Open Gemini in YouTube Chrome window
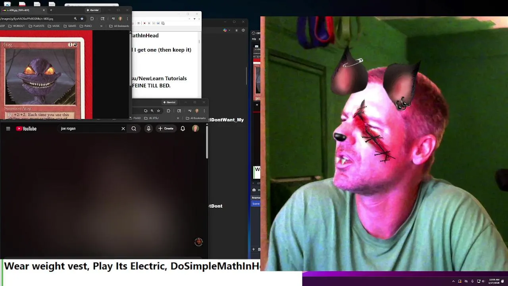The width and height of the screenshot is (508, 286). [x=170, y=102]
